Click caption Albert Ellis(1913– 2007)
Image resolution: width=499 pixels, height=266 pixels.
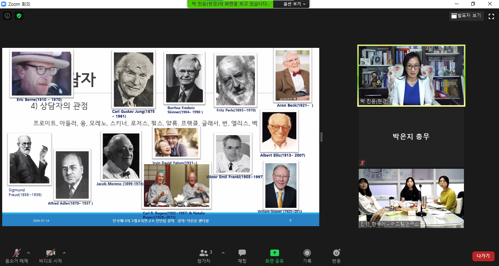coord(282,155)
